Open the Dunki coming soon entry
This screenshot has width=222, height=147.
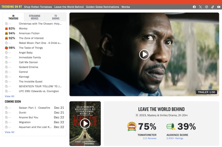pos(22,113)
